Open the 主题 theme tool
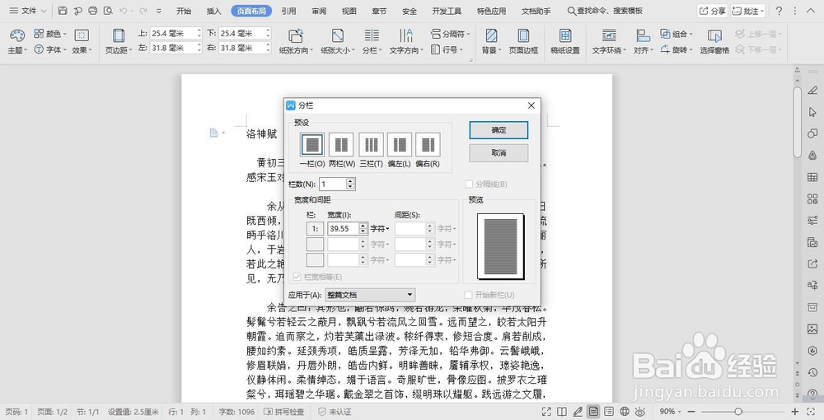Screen dimensions: 824x420 (16, 41)
